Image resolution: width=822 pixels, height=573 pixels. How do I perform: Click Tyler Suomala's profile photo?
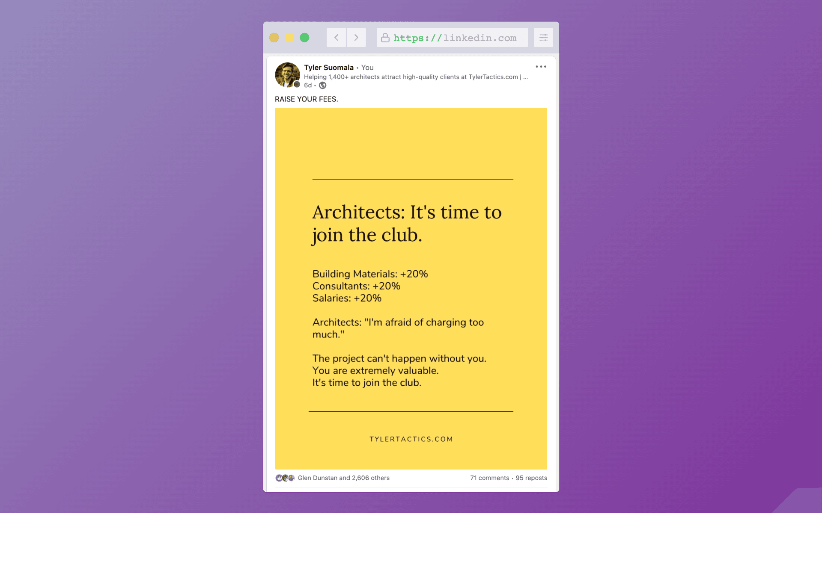coord(287,74)
